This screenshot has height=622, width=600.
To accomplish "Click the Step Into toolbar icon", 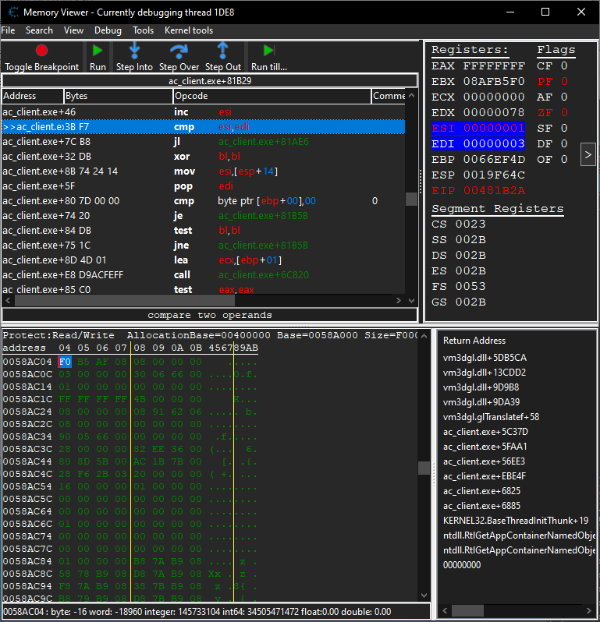I will click(134, 51).
